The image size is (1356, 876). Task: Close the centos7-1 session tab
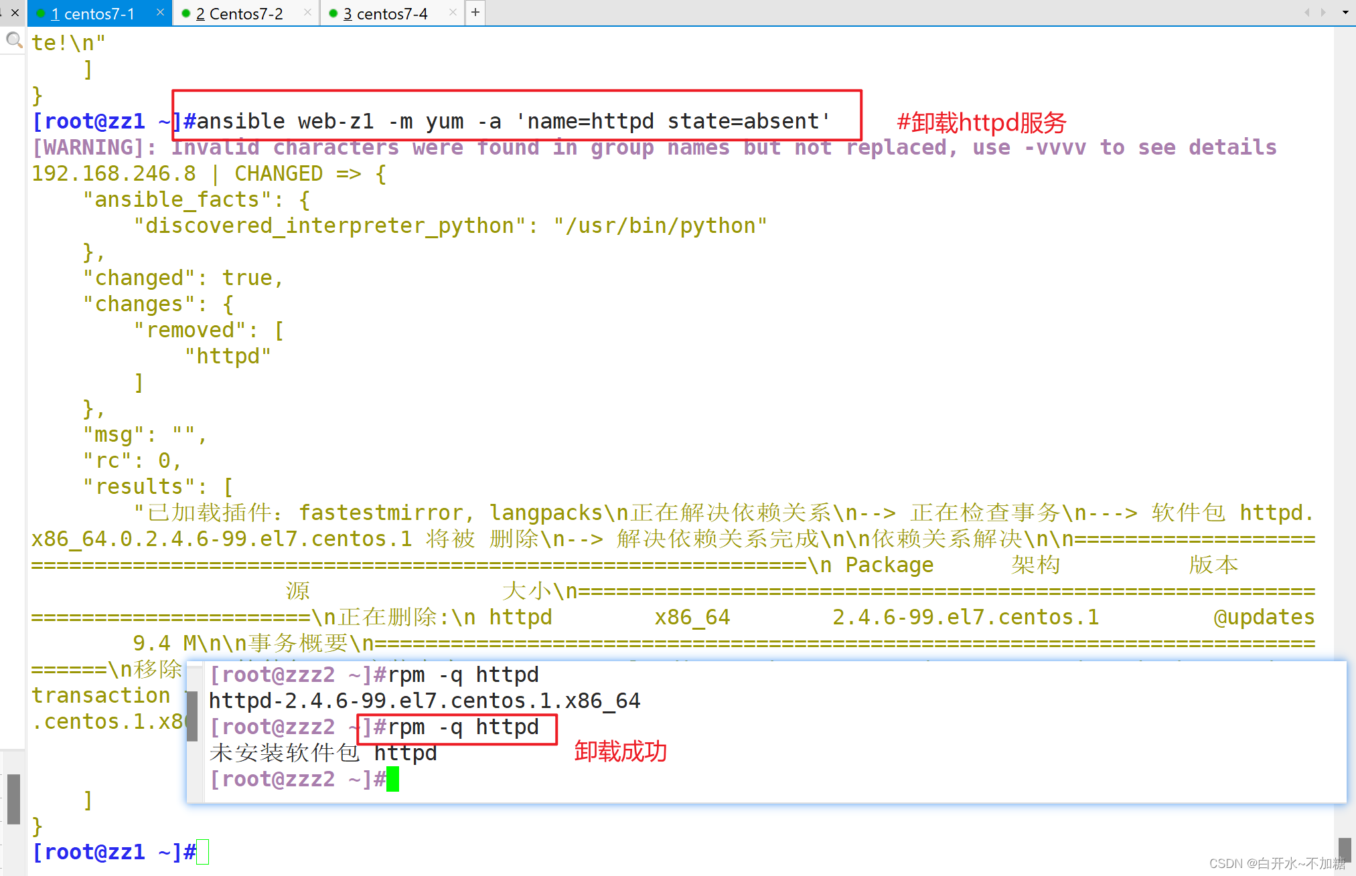point(160,13)
